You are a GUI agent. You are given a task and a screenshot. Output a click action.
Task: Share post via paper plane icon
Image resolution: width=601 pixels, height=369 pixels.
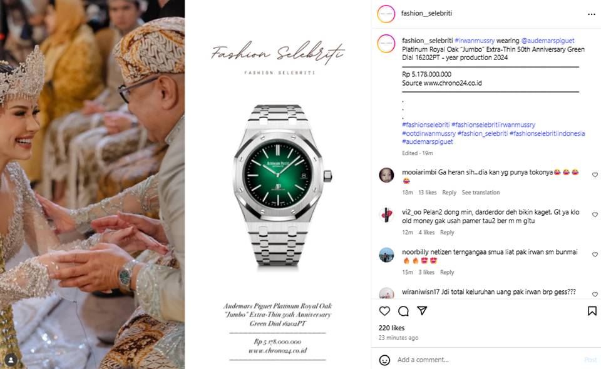pos(422,310)
